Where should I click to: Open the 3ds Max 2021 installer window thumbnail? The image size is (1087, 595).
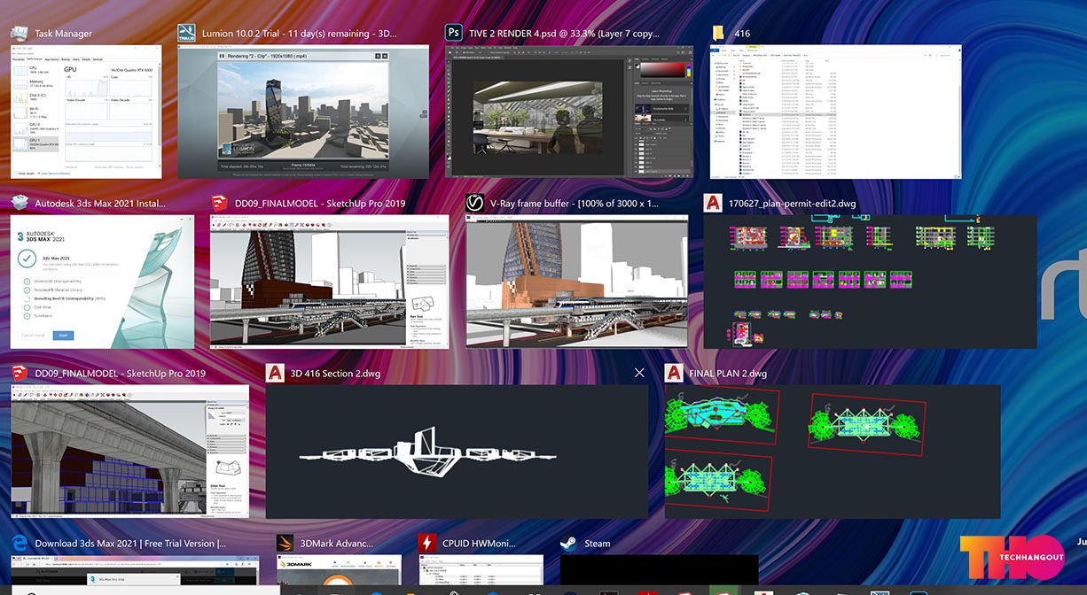(102, 282)
